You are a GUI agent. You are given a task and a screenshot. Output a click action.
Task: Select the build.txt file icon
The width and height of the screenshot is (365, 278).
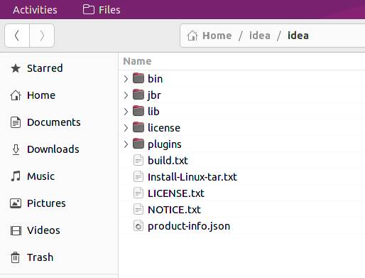[138, 160]
